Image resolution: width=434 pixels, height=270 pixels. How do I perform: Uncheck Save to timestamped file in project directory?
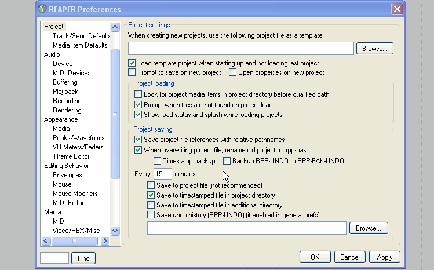click(151, 195)
